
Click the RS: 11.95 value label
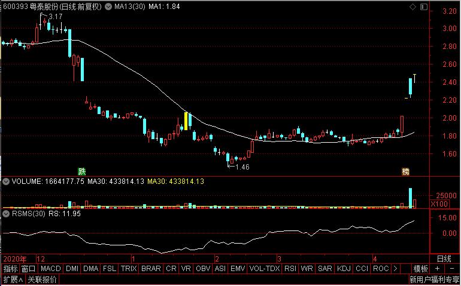tap(65, 214)
